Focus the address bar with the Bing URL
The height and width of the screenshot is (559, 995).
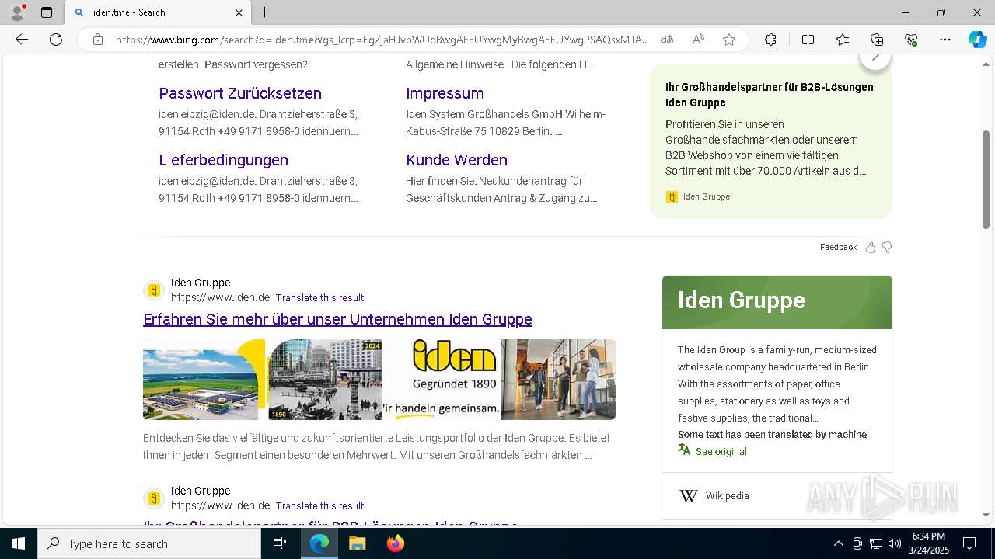pyautogui.click(x=382, y=40)
